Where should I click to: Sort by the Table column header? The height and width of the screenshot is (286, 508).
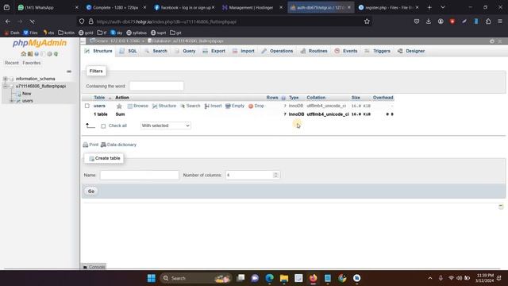[x=99, y=98]
